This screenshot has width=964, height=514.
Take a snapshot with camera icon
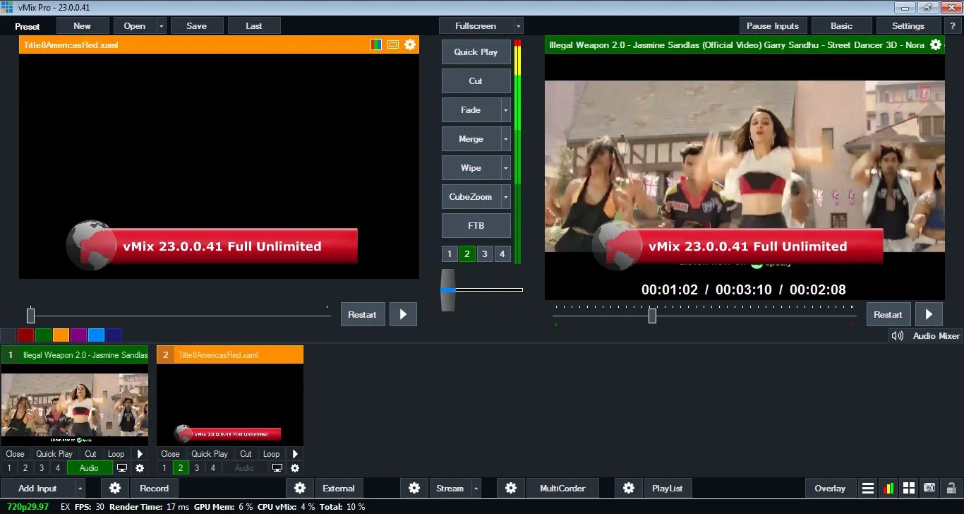point(929,488)
